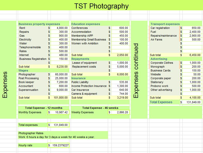
Task: Select the Hourly rate 159.2379227 cell
Action: coord(60,145)
